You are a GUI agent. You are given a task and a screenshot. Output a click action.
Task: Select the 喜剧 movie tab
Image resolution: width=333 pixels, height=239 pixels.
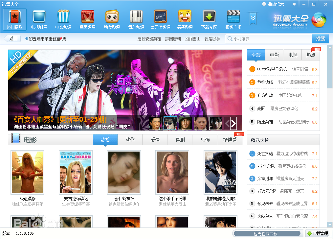(x=180, y=140)
